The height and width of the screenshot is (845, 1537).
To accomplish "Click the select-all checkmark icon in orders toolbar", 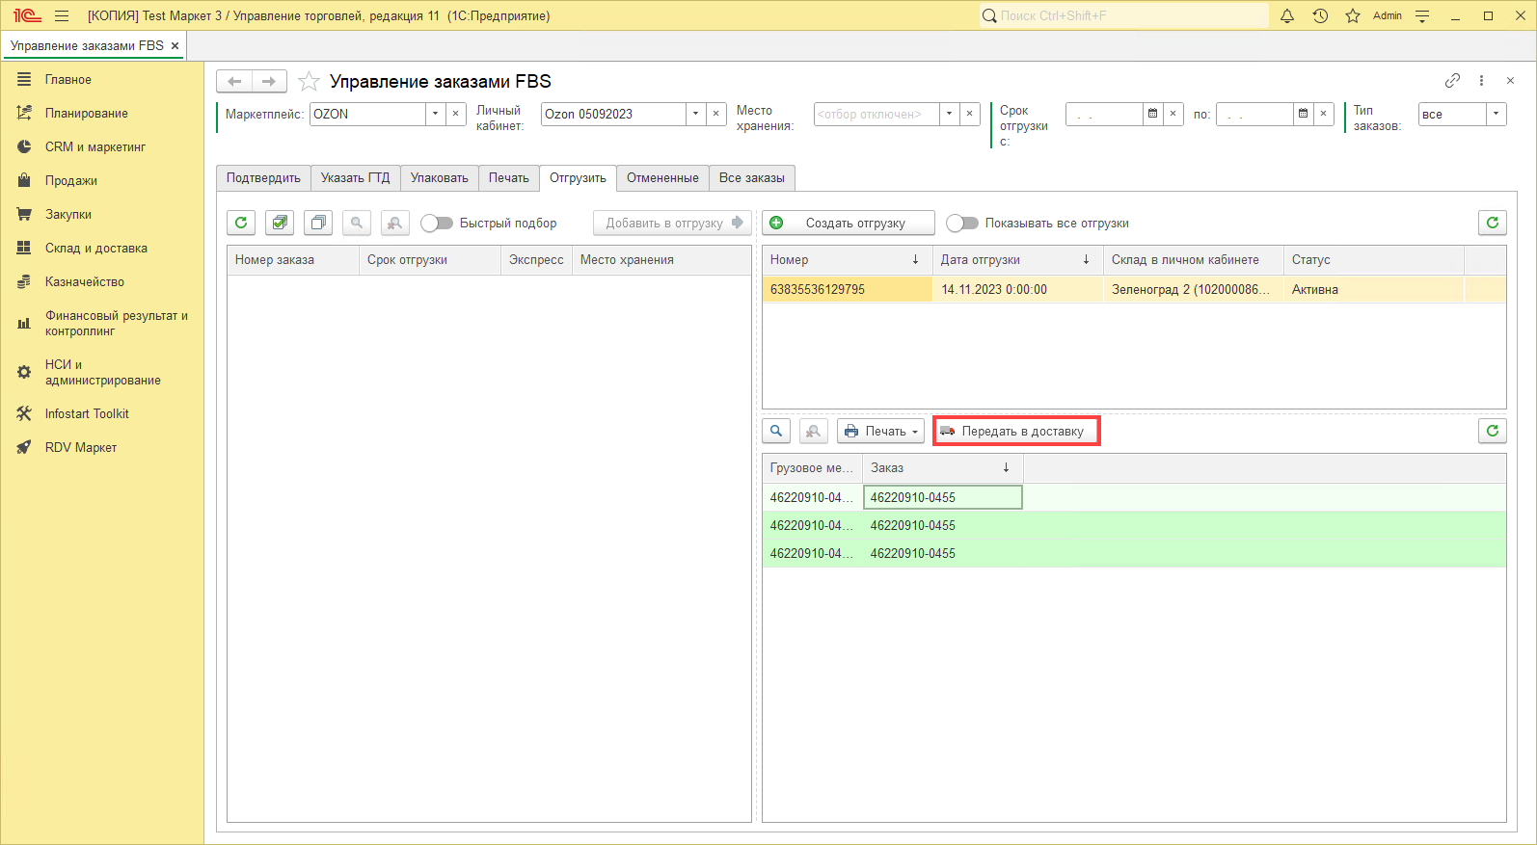I will pos(280,223).
